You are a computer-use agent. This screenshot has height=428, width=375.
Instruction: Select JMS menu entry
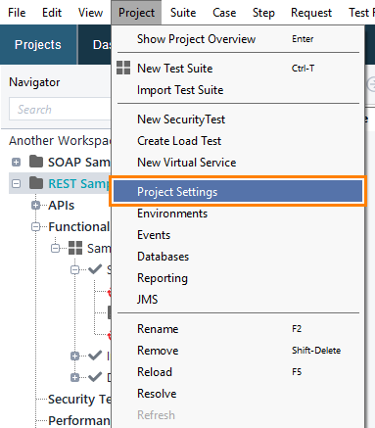tap(238, 300)
